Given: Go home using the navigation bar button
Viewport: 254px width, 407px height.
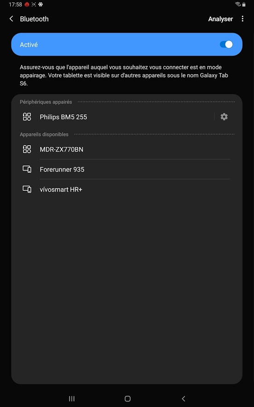Looking at the screenshot, I should (127, 398).
